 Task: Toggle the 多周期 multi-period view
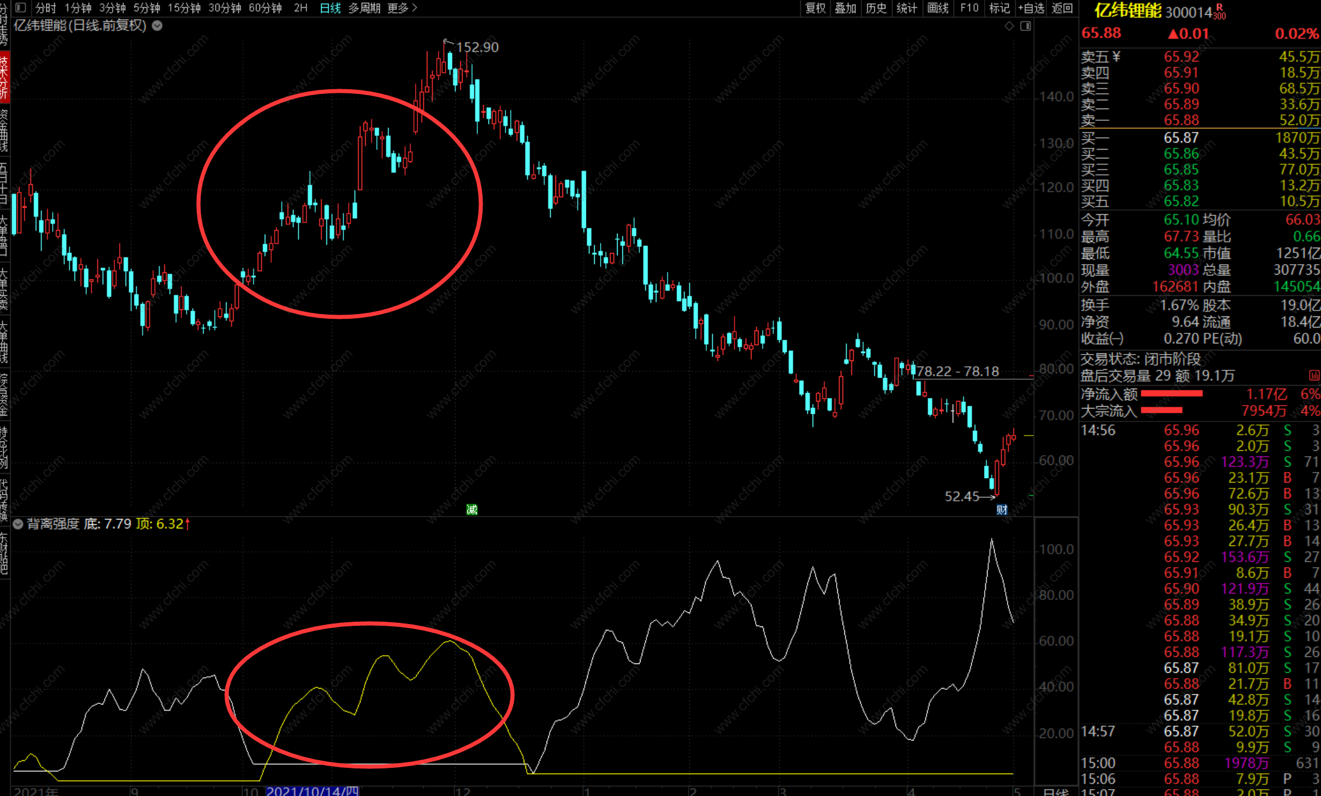click(x=364, y=8)
